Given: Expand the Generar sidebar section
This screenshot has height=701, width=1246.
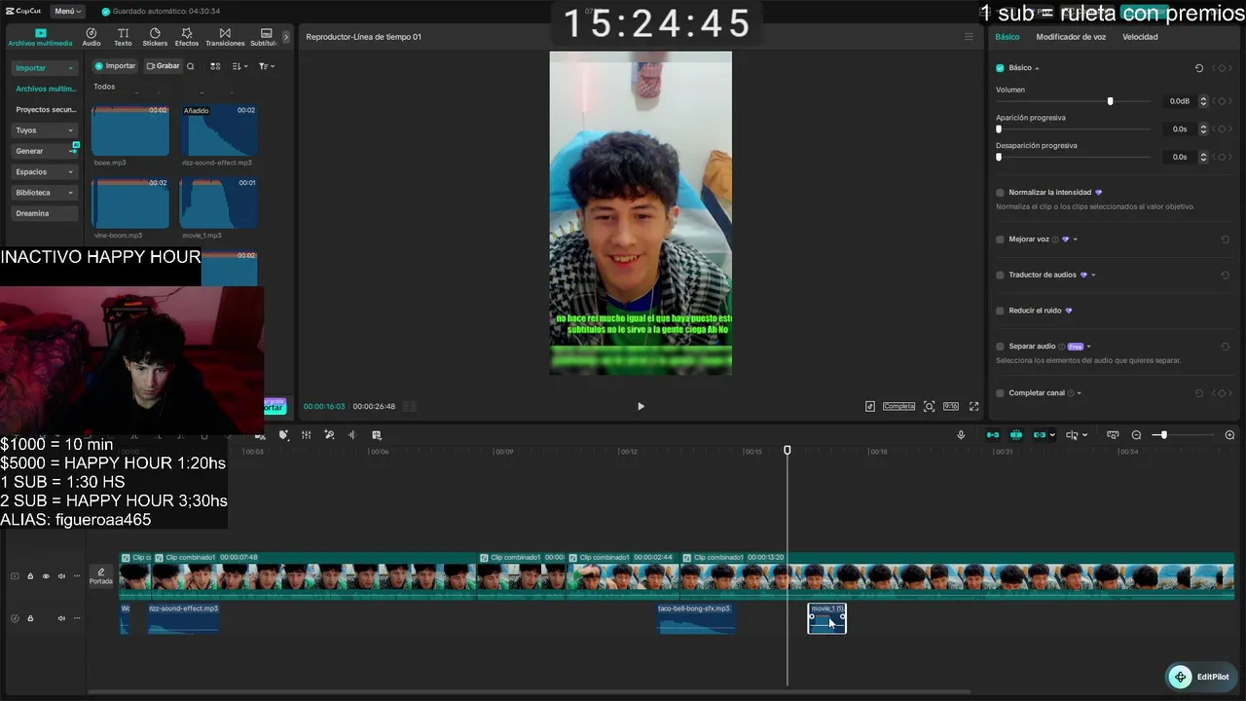Looking at the screenshot, I should point(45,151).
